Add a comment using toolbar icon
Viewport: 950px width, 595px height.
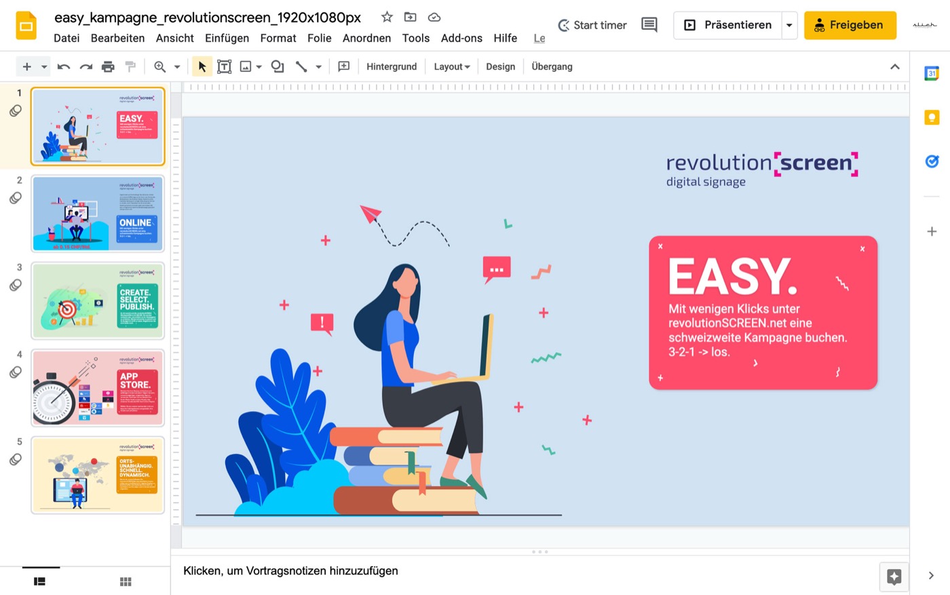(344, 66)
